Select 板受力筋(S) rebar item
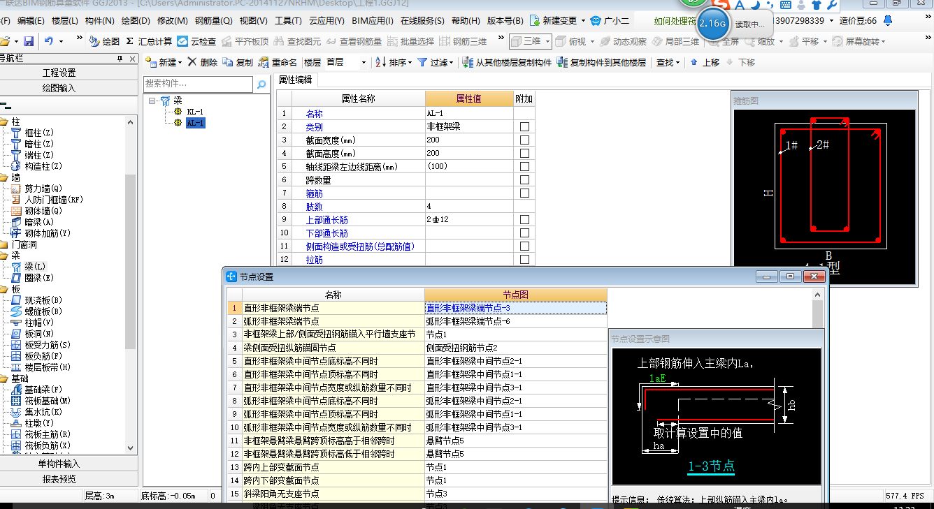The image size is (934, 509). (48, 345)
